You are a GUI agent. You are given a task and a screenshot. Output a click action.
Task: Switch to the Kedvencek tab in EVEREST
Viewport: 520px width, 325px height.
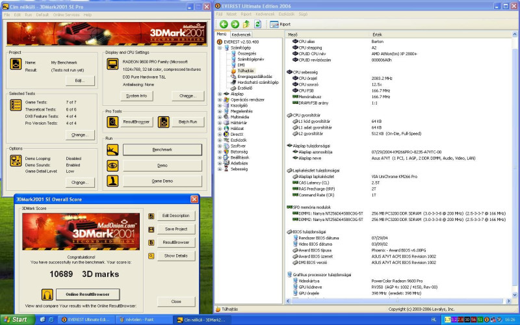click(x=241, y=34)
